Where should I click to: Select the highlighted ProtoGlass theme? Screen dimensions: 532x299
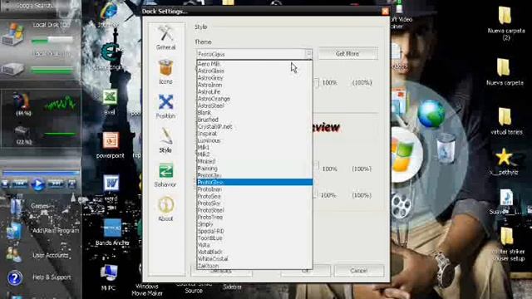[x=254, y=182]
